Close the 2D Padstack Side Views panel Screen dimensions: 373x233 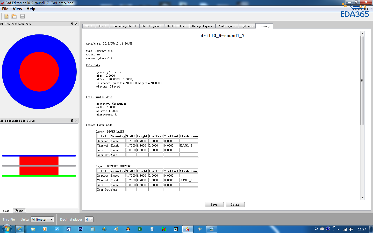(76, 120)
